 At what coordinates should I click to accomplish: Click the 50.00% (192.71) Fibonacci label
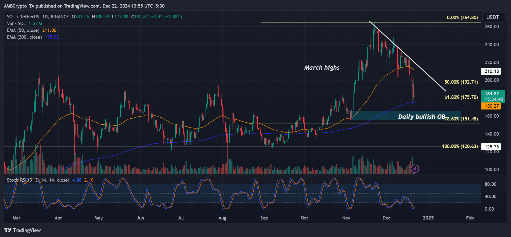[461, 82]
